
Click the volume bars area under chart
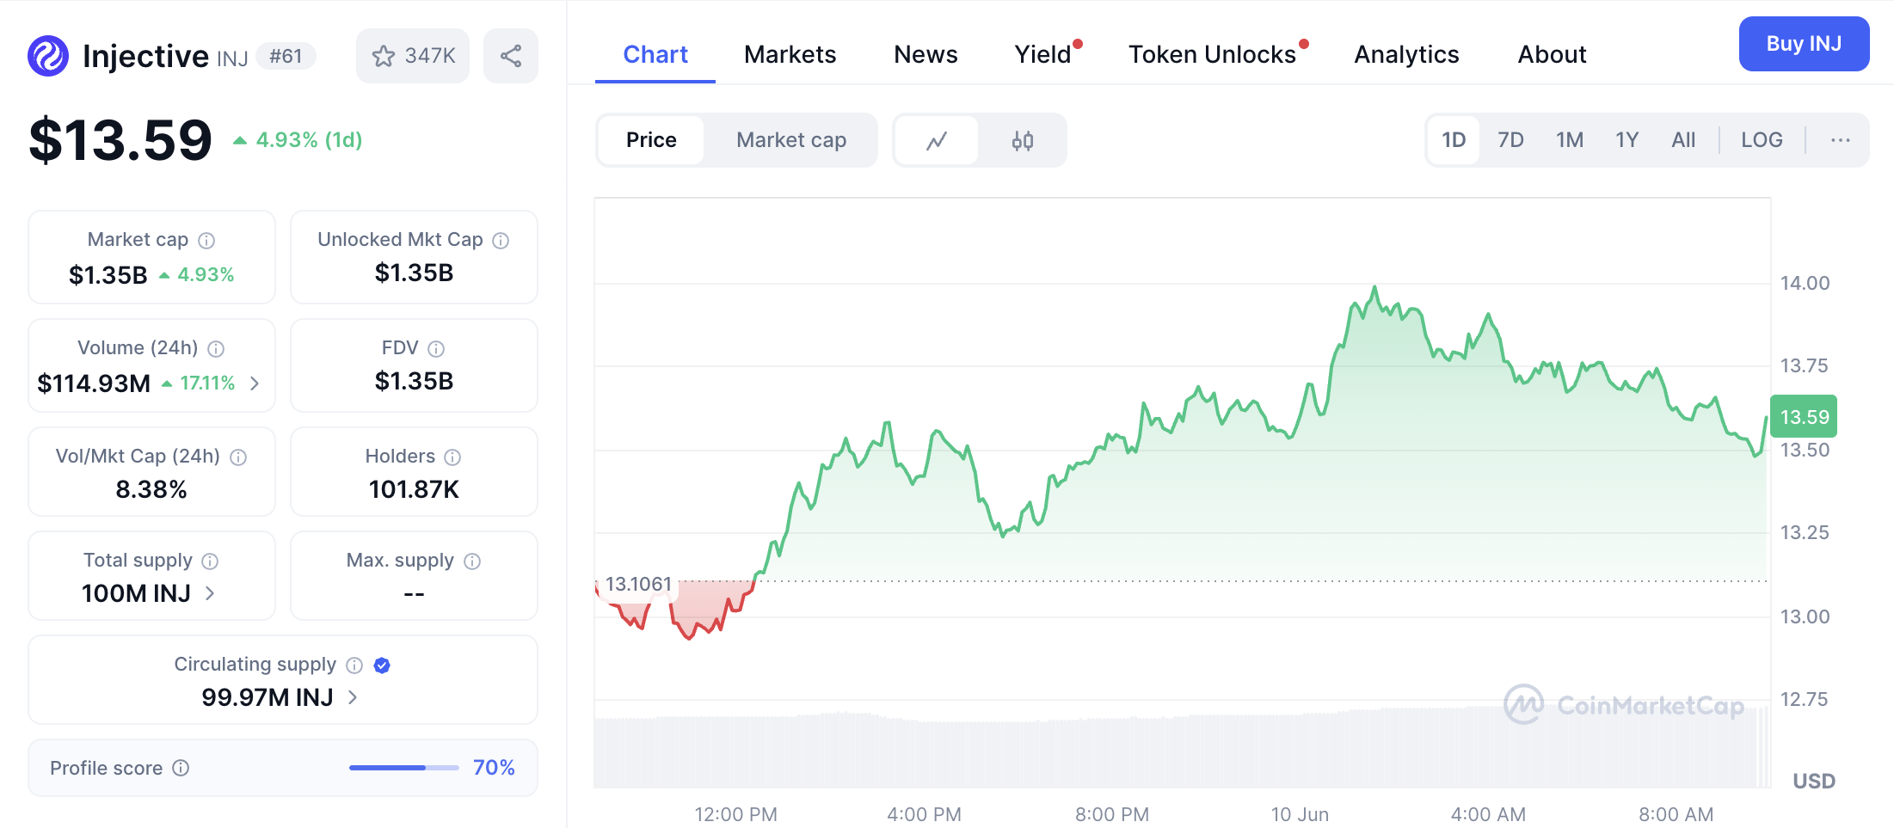(1182, 748)
